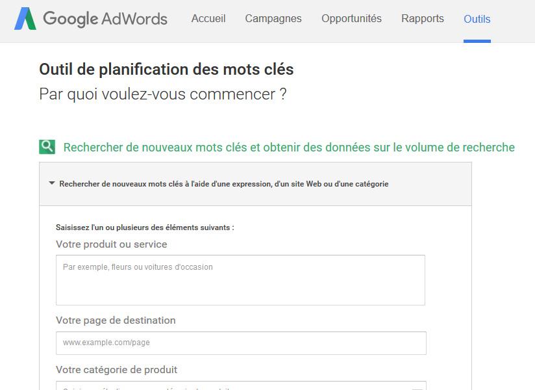The height and width of the screenshot is (390, 535).
Task: Click 'Saisissez l'un ou plusieurs des éléments suivants' text
Action: 145,227
